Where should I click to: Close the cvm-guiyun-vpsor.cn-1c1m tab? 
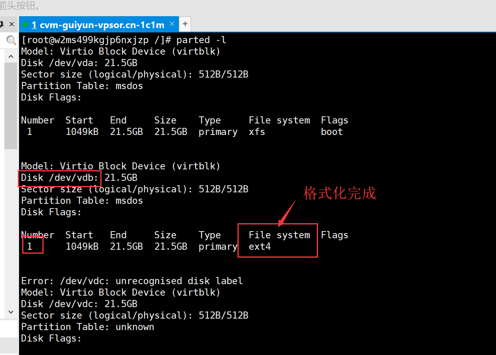click(x=172, y=24)
